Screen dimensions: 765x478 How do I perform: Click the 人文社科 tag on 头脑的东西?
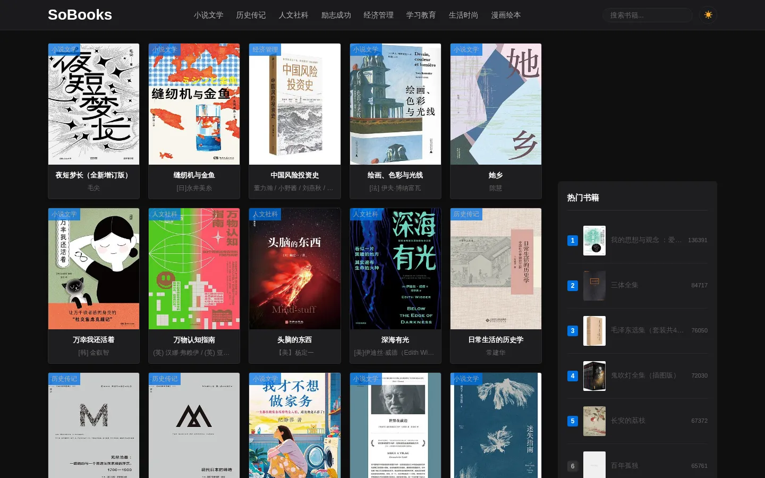pos(265,214)
